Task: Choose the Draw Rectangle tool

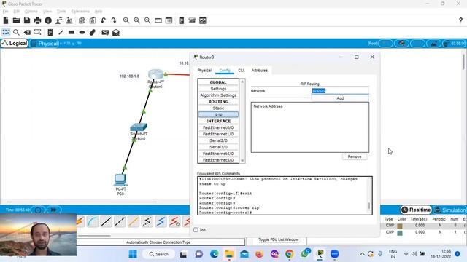Action: (x=72, y=32)
